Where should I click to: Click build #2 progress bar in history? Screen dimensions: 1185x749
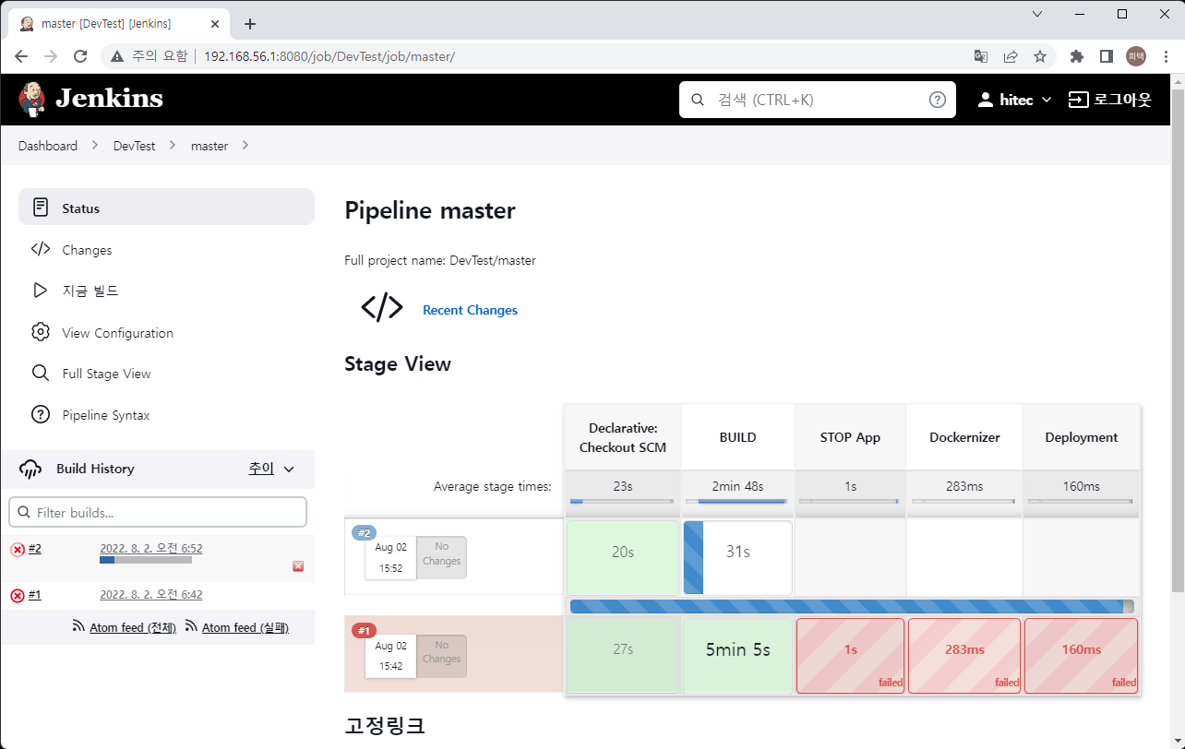(146, 560)
